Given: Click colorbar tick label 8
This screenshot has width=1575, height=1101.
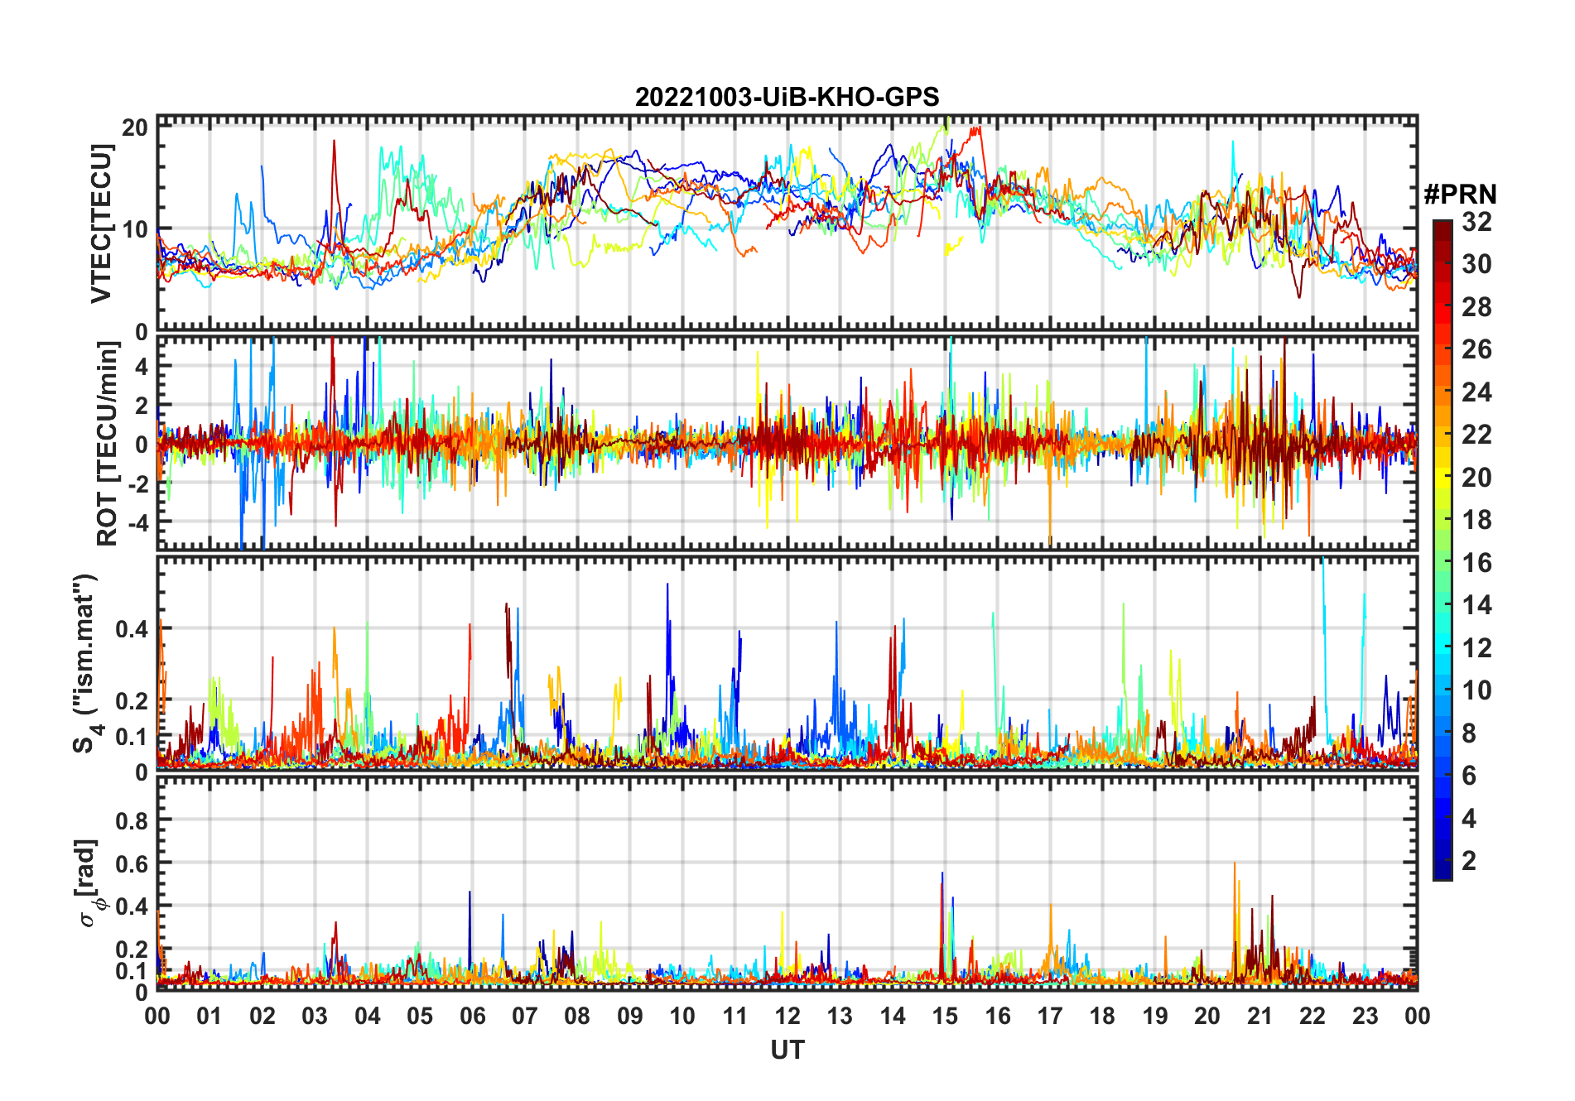Looking at the screenshot, I should click(1469, 733).
